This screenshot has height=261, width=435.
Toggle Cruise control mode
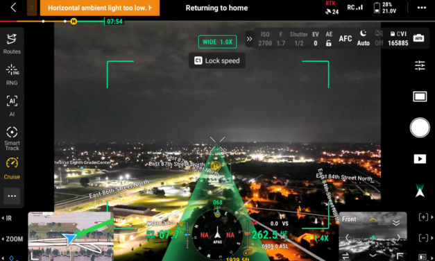coord(12,168)
